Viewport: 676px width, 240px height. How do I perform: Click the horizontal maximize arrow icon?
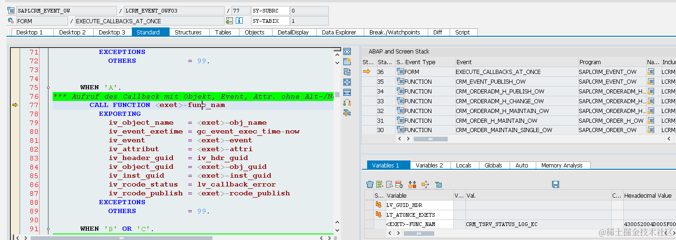tap(347, 92)
